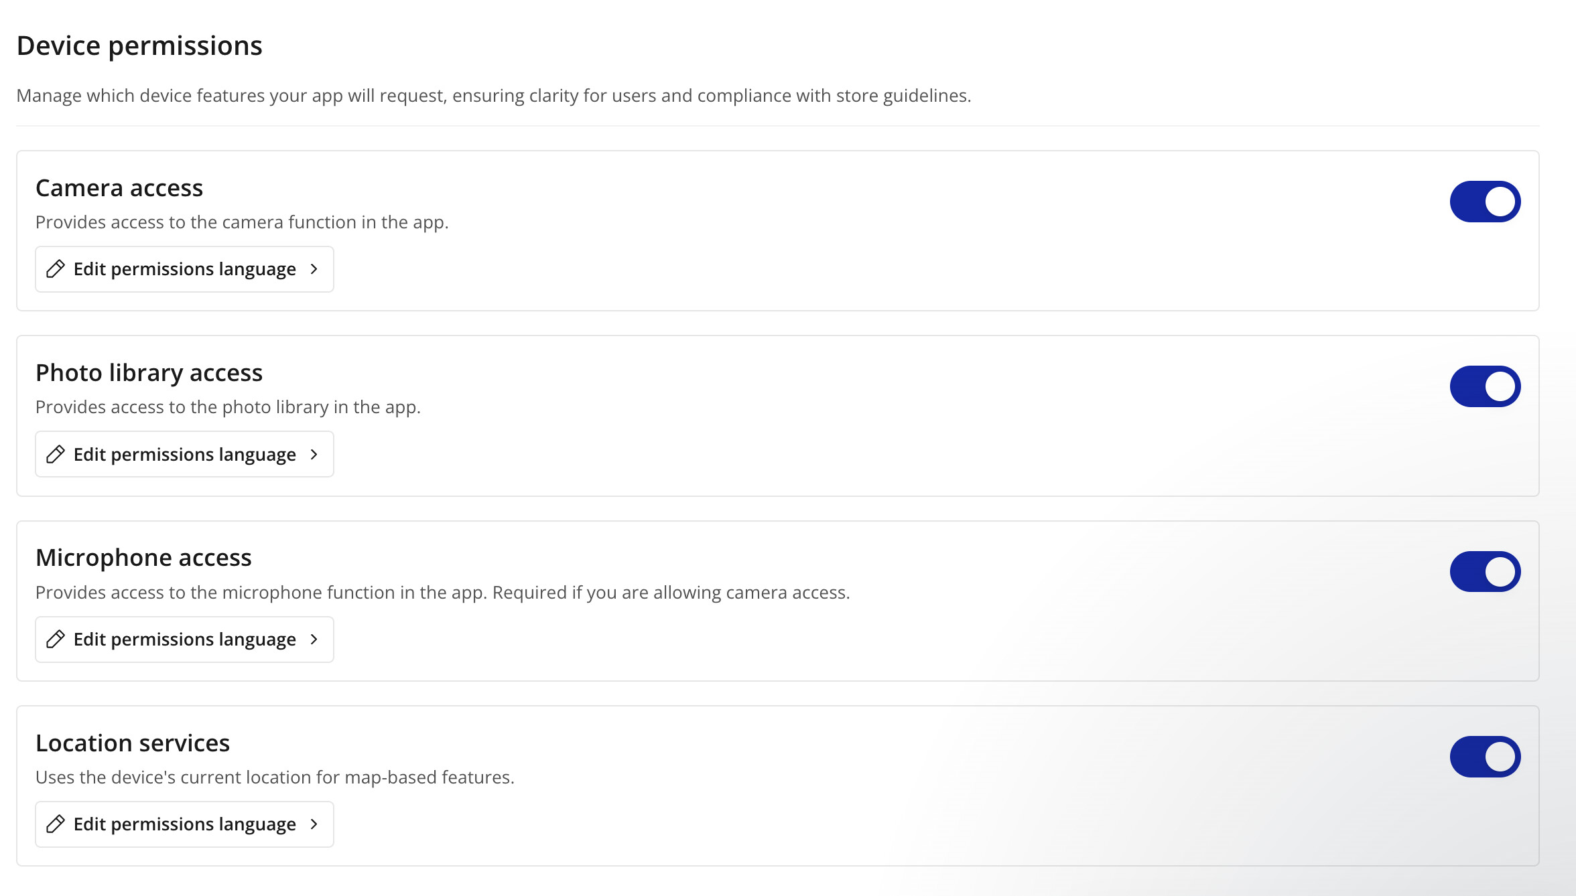
Task: Click the Camera access heading
Action: (x=119, y=188)
